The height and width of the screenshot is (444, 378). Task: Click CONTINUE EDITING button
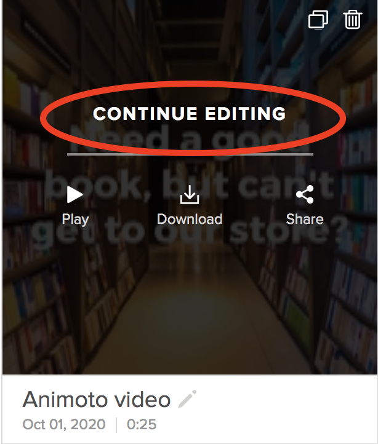coord(190,114)
